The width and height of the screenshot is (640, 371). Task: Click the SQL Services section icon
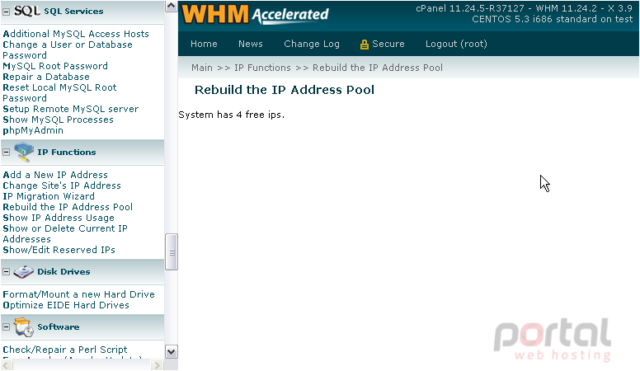pyautogui.click(x=27, y=11)
